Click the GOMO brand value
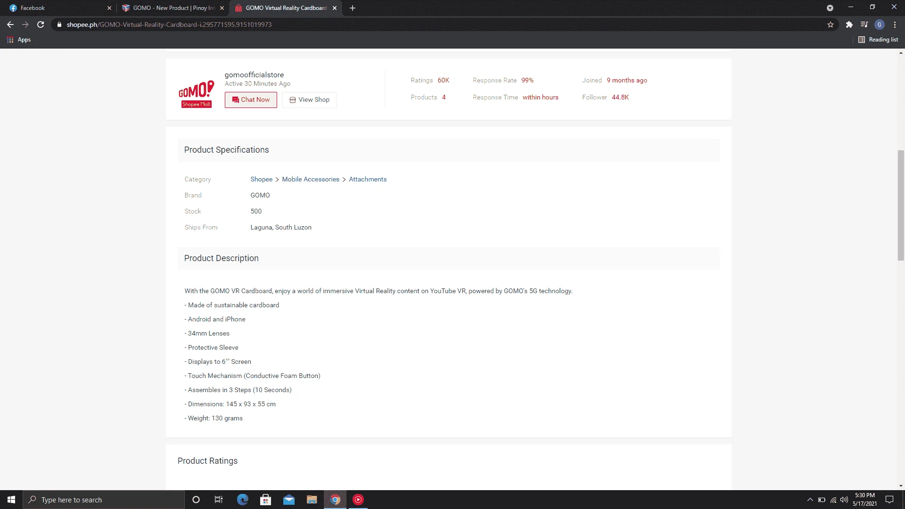905x509 pixels. (260, 195)
